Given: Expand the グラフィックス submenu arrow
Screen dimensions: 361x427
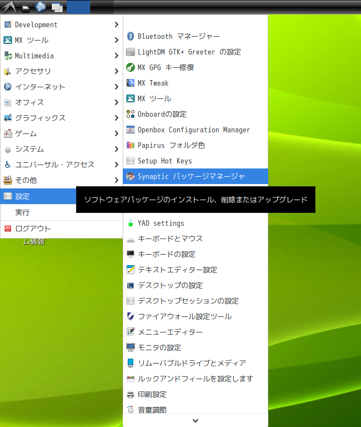Looking at the screenshot, I should (117, 118).
